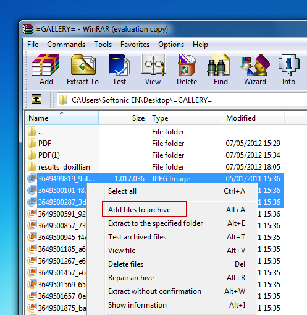Screen dimensions: 307x315
Task: Click size value 1.017.036
Action: [129, 179]
